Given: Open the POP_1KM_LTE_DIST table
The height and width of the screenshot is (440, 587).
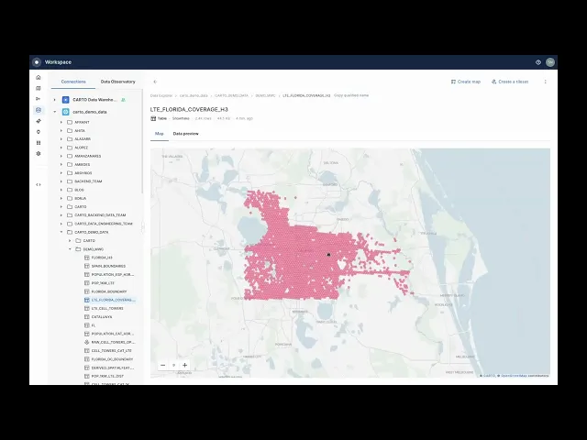Looking at the screenshot, I should pyautogui.click(x=107, y=376).
